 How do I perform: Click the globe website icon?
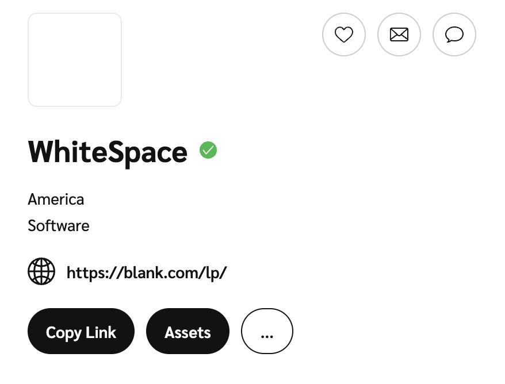(41, 271)
